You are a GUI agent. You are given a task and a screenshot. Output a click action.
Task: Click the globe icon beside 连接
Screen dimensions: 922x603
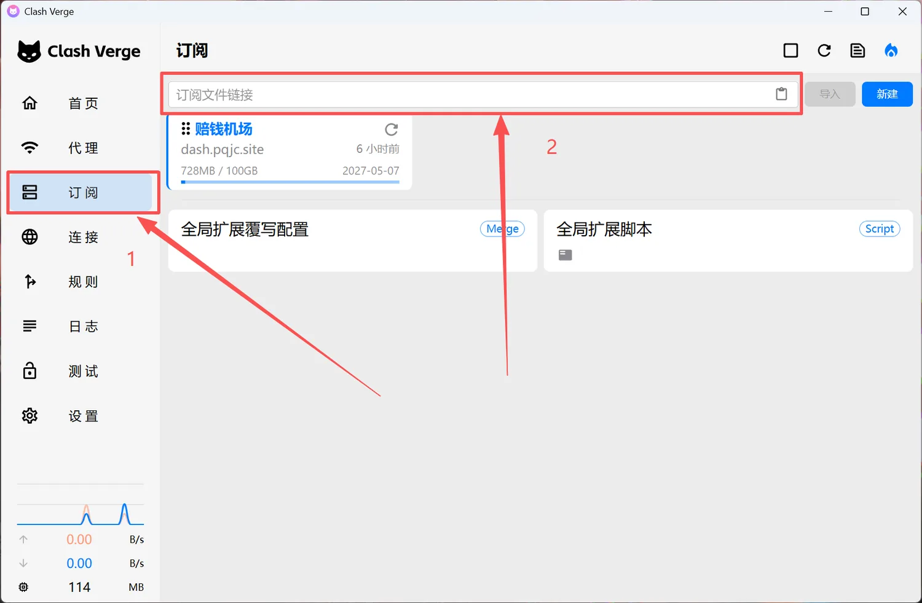tap(30, 236)
